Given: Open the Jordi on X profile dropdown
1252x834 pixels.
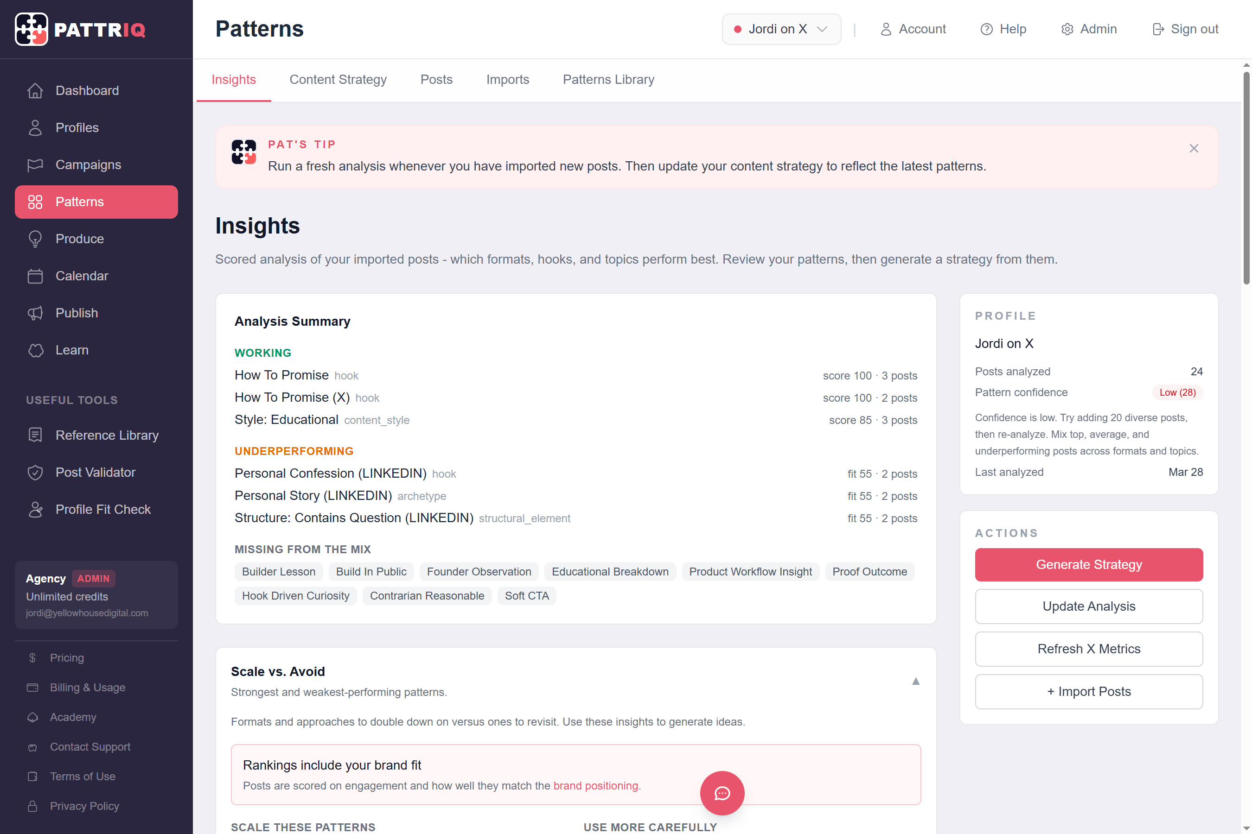Looking at the screenshot, I should pyautogui.click(x=781, y=29).
